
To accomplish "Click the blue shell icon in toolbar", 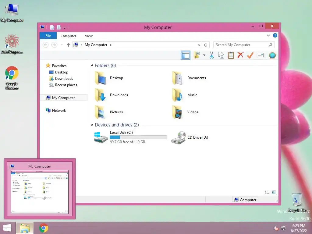I will point(272,55).
